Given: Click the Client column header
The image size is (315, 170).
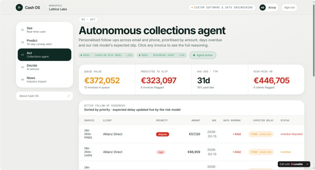Looking at the screenshot, I should [107, 120].
